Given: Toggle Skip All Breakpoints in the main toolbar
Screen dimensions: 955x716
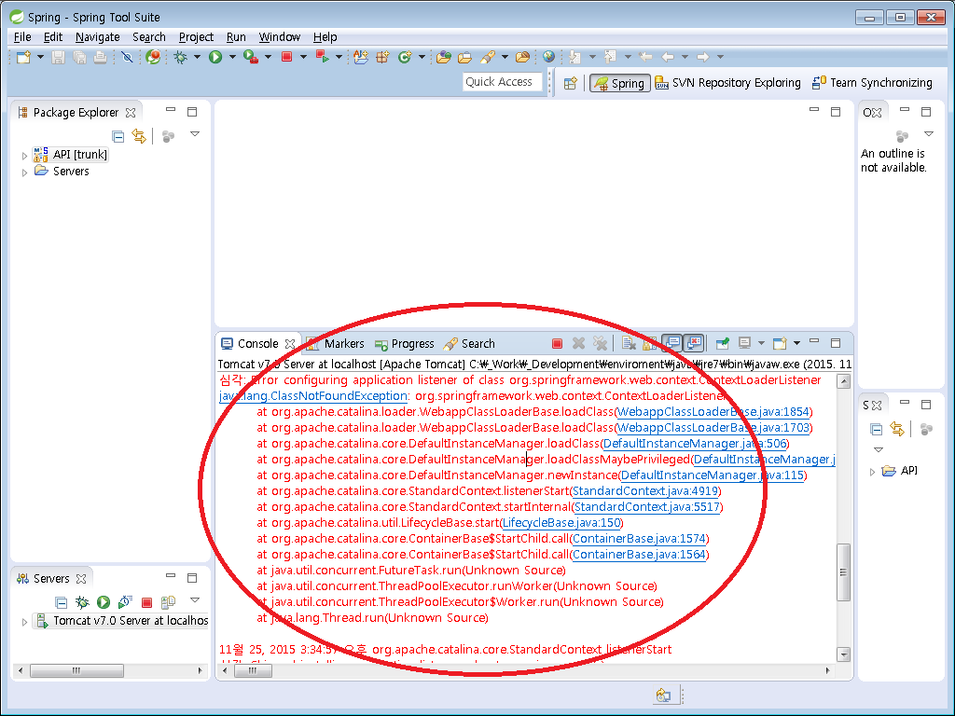Looking at the screenshot, I should 127,57.
